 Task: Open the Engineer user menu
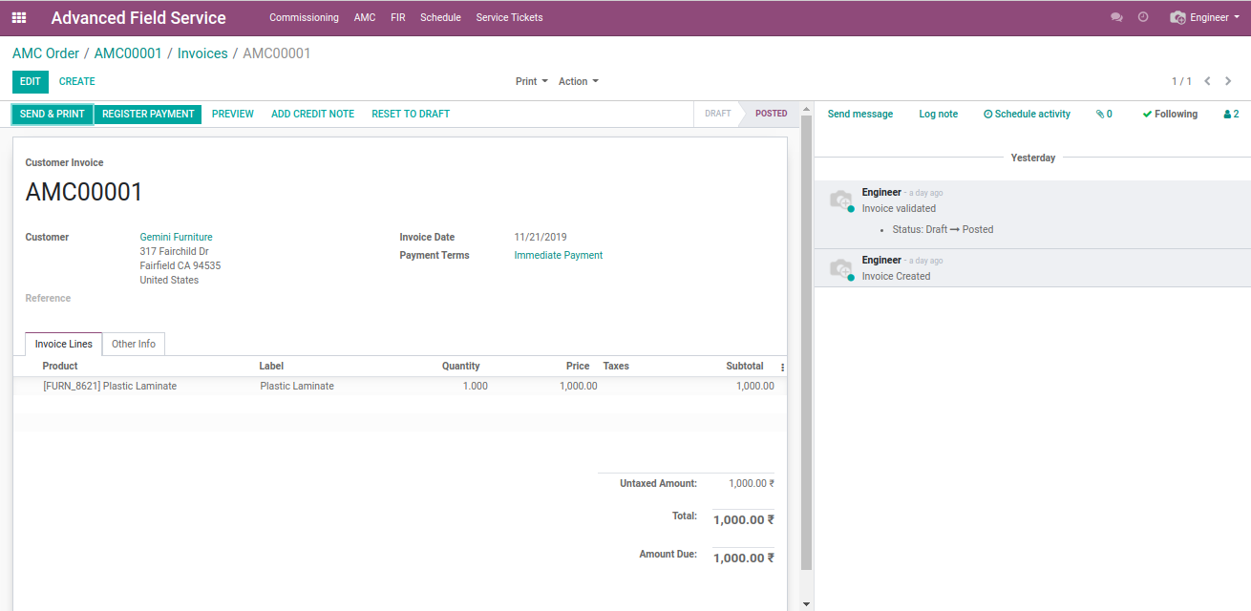1203,18
